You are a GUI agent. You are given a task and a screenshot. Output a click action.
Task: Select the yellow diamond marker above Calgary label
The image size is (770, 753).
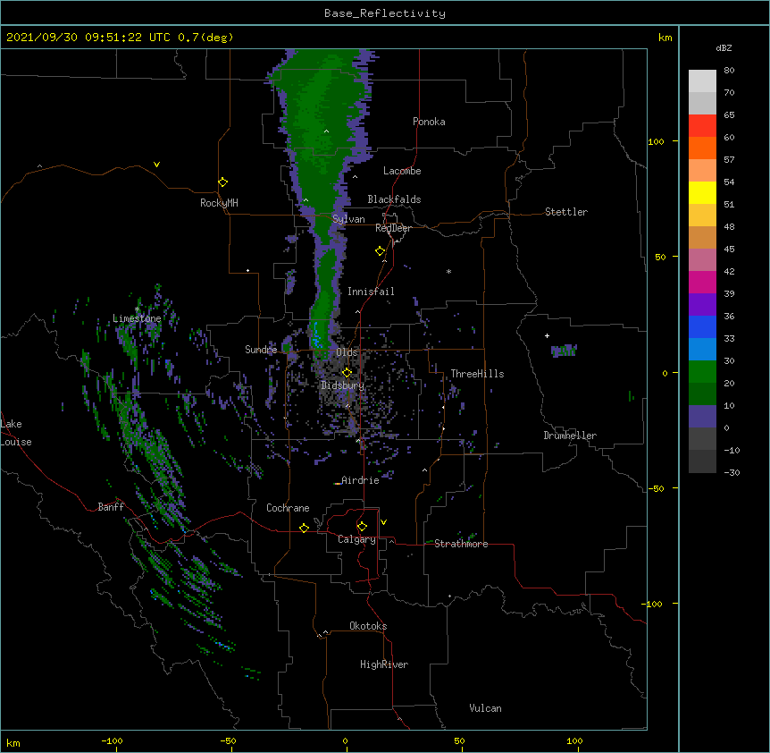[x=362, y=527]
